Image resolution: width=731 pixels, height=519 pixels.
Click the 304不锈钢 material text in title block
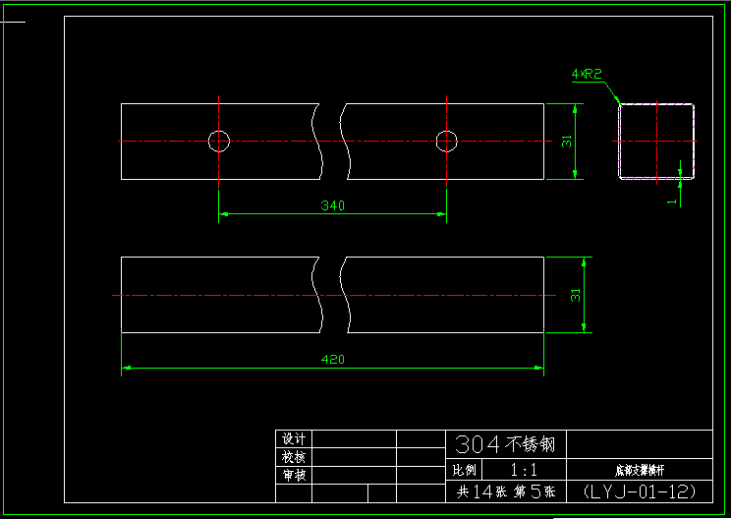coord(505,444)
